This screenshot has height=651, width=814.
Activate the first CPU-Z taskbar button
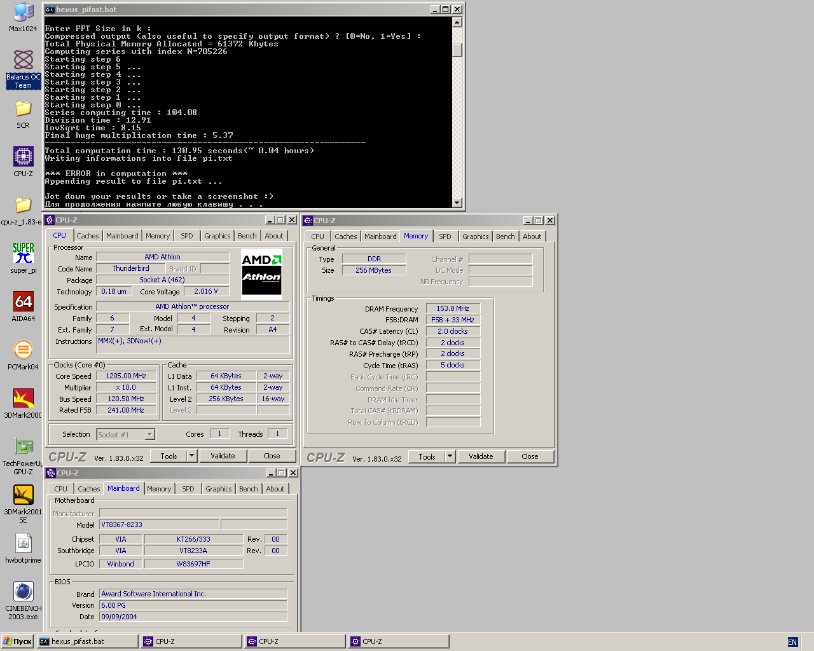pyautogui.click(x=191, y=641)
